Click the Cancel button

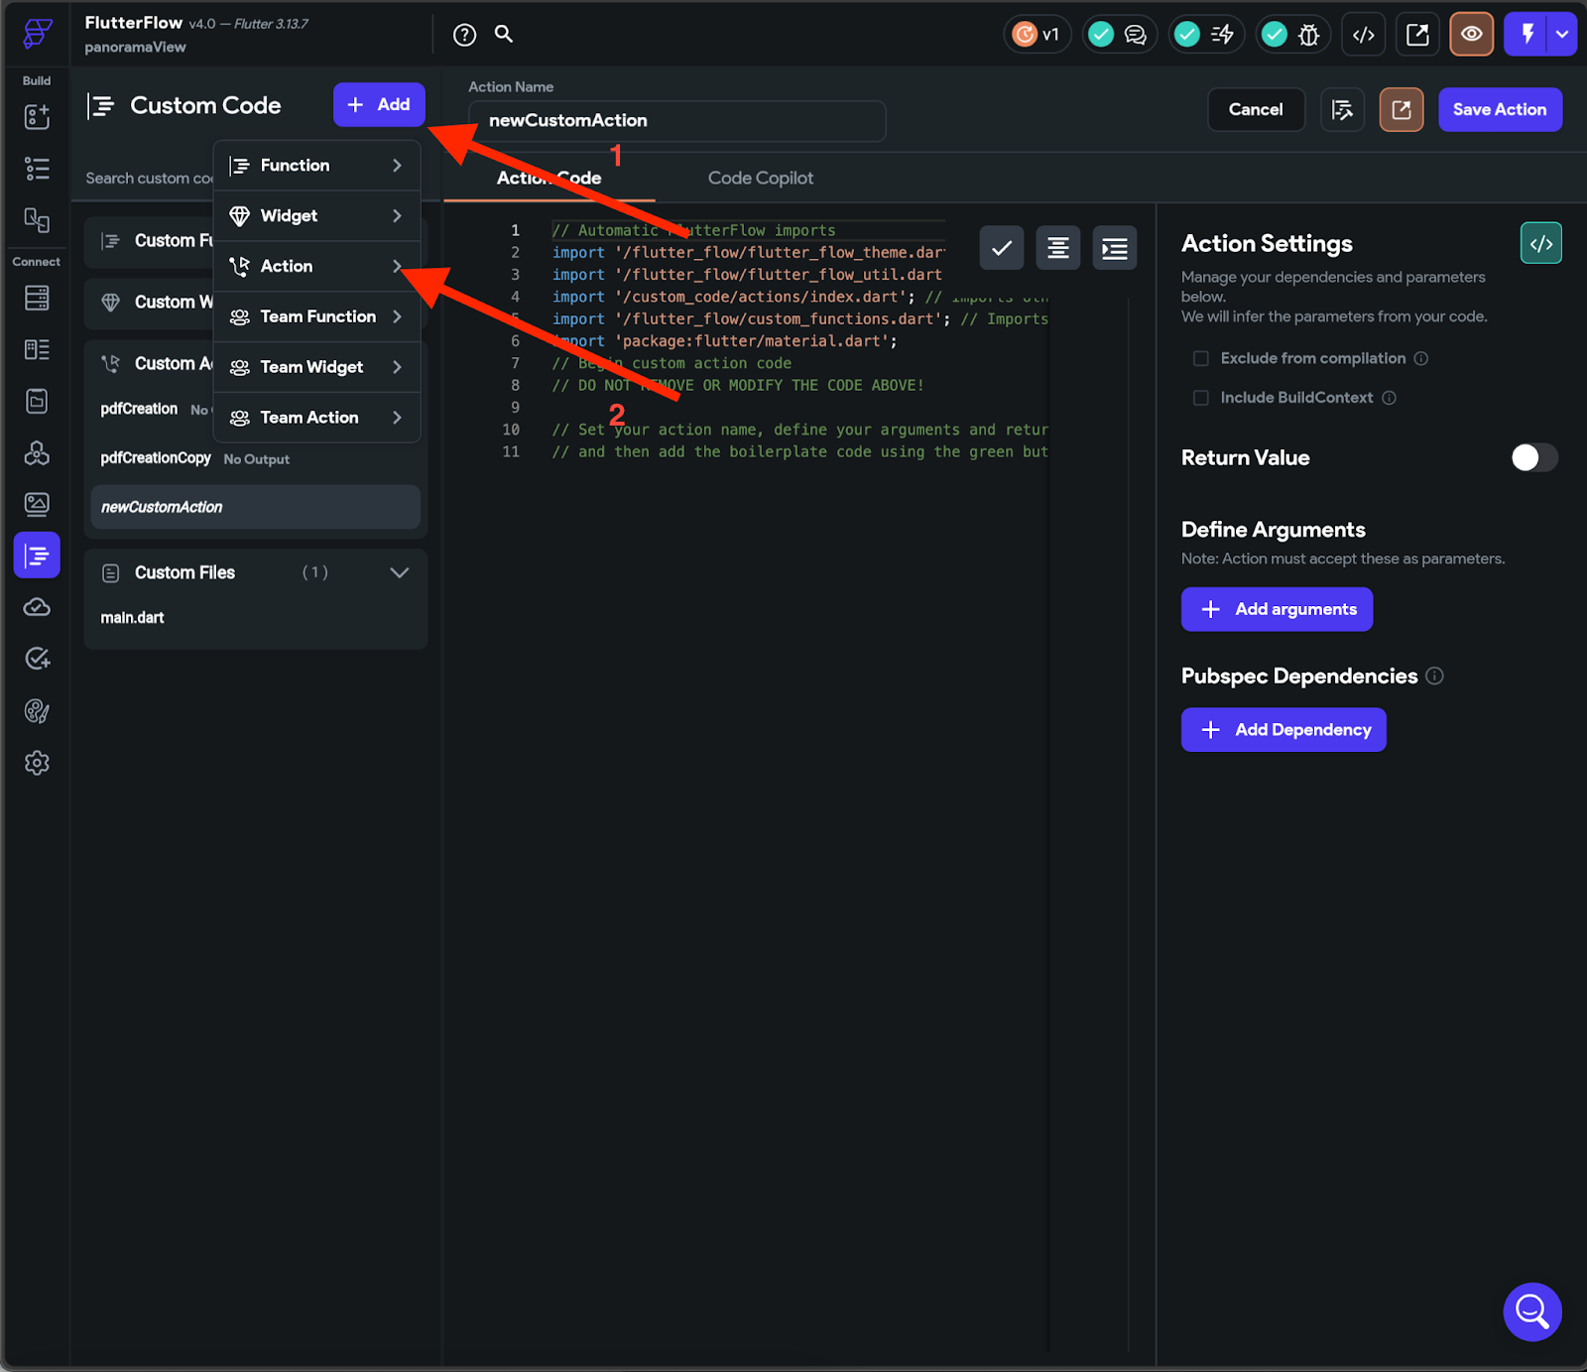[x=1256, y=109]
